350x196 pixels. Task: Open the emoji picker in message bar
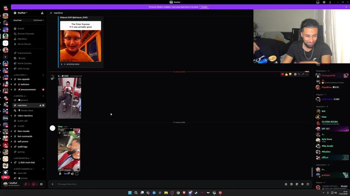(302, 184)
